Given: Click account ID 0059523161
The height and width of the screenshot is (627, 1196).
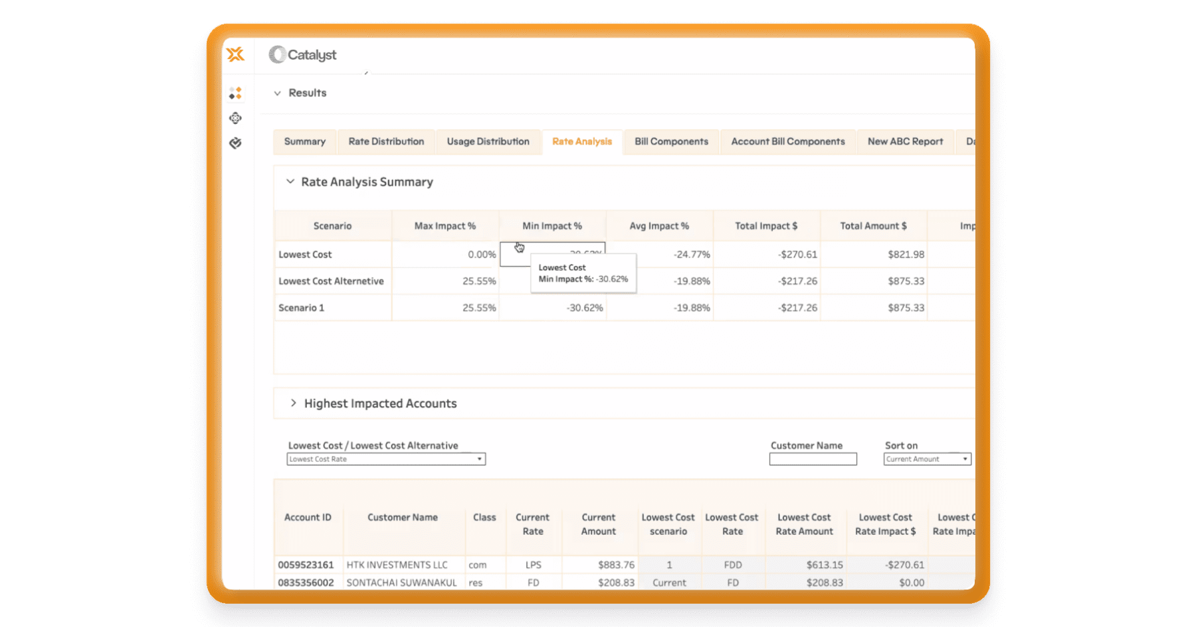Looking at the screenshot, I should point(306,565).
